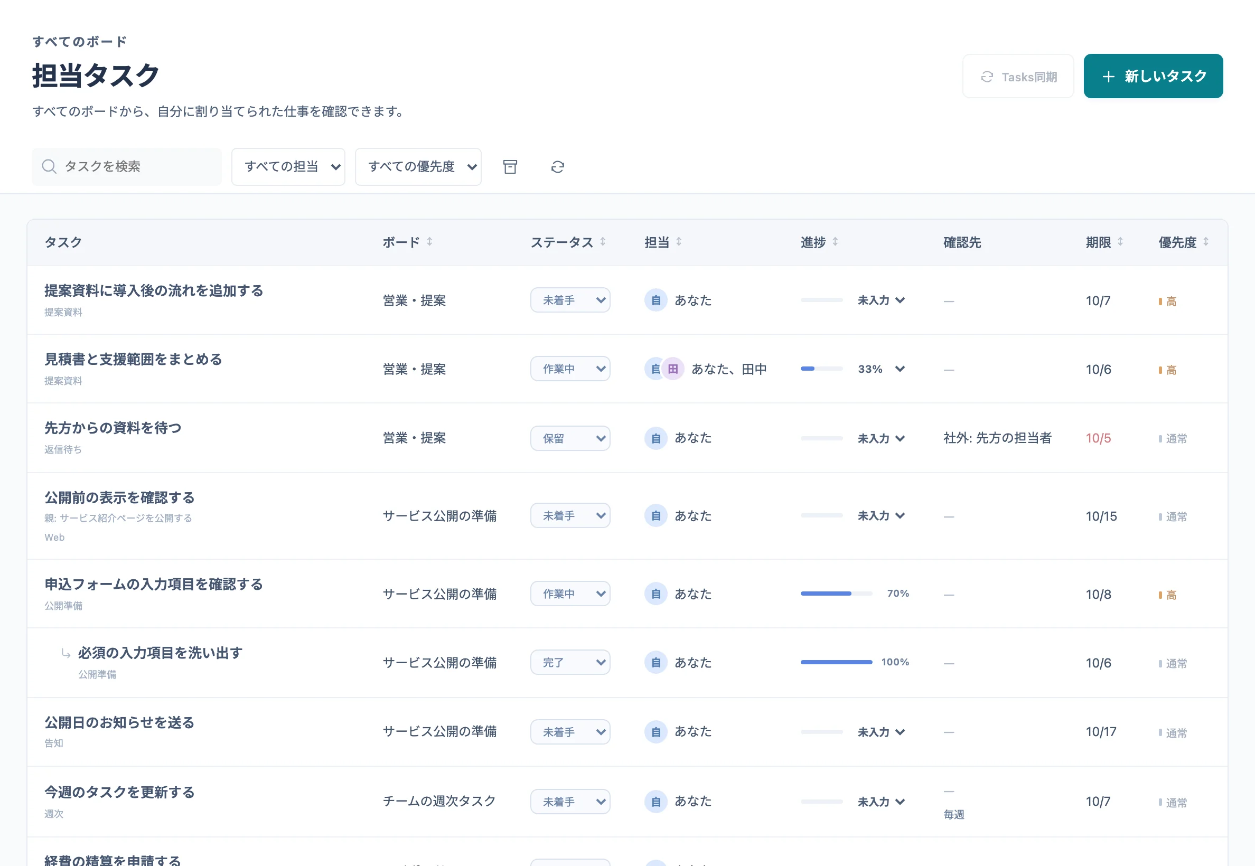Open the 33% progress dropdown for 見積書と支援範囲をまとめる

pyautogui.click(x=881, y=369)
